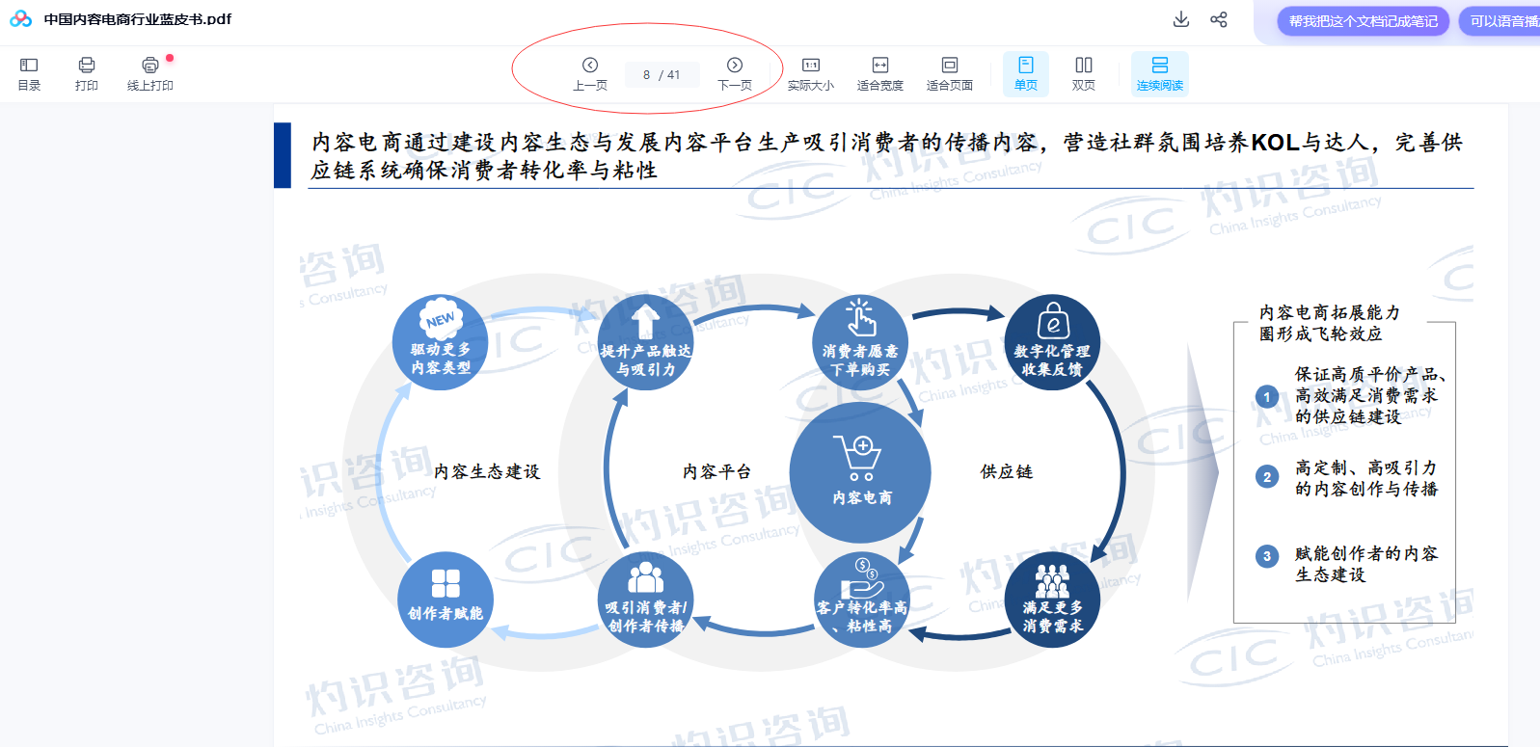Click the 可以语音播 suggestion button
The width and height of the screenshot is (1540, 747).
(1501, 21)
